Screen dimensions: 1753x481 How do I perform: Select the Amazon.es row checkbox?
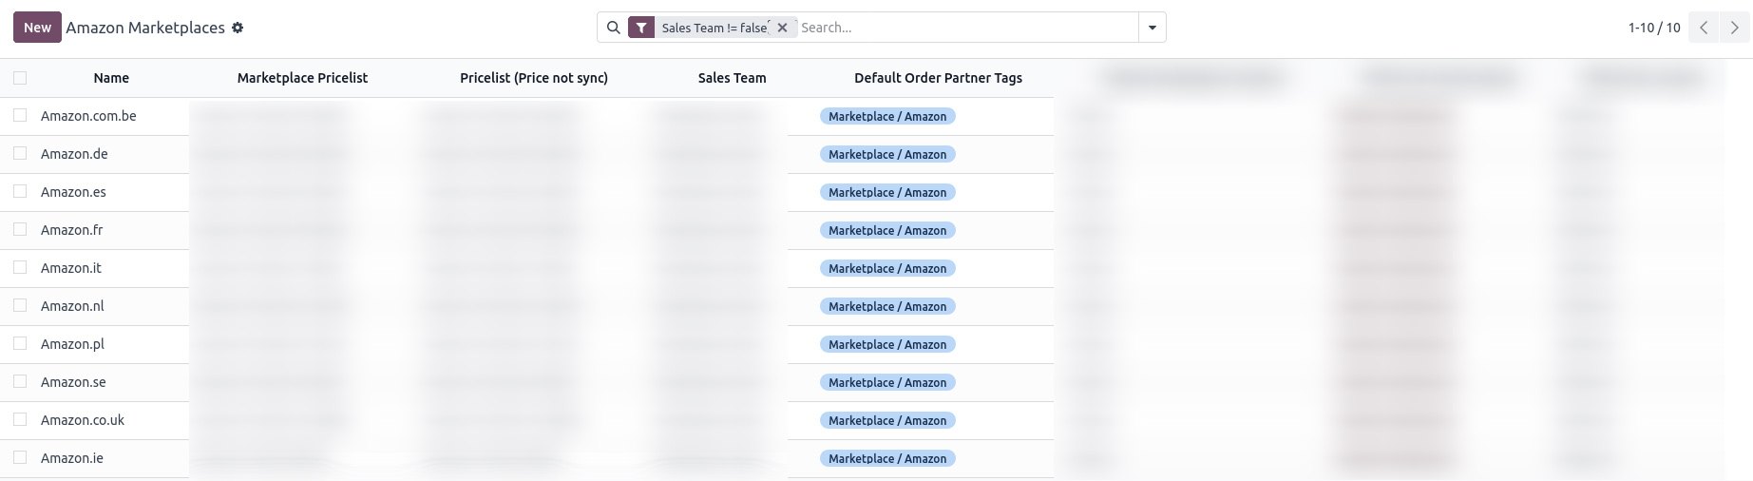[20, 191]
